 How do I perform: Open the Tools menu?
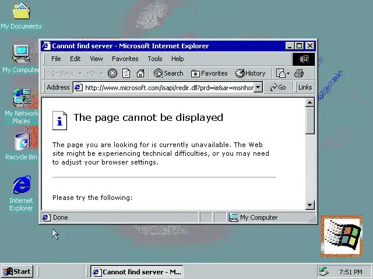pos(155,59)
